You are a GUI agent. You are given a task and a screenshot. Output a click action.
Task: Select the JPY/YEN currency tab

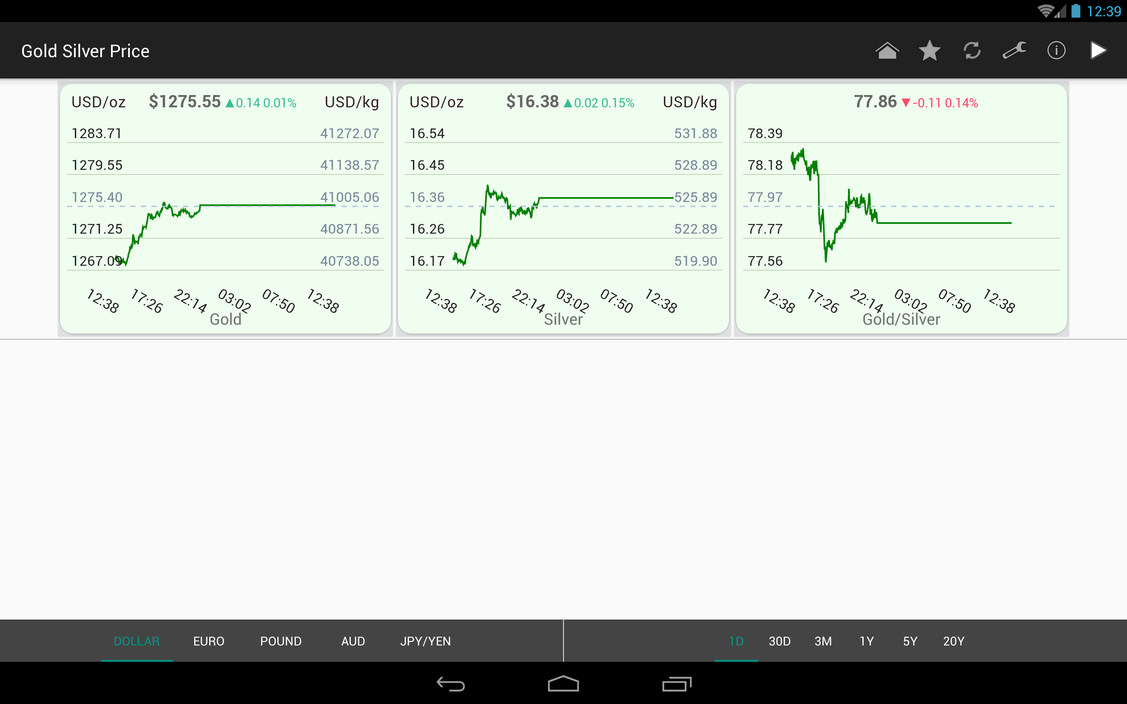425,641
